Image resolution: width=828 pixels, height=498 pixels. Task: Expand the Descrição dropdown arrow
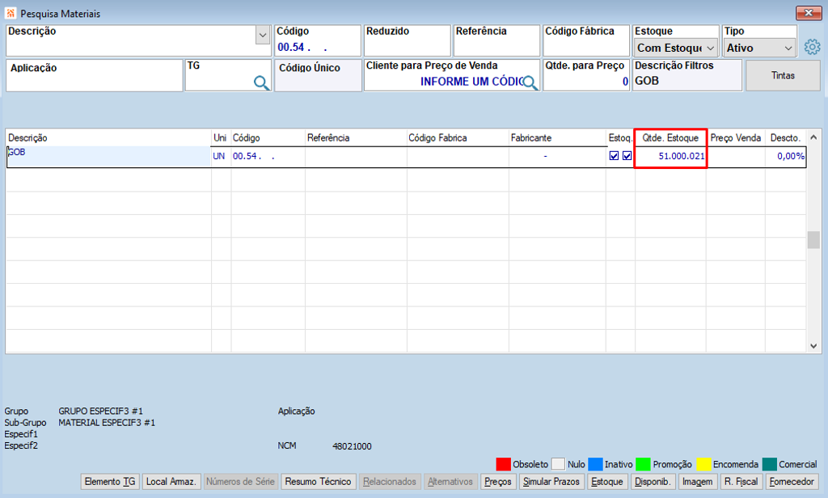[263, 36]
